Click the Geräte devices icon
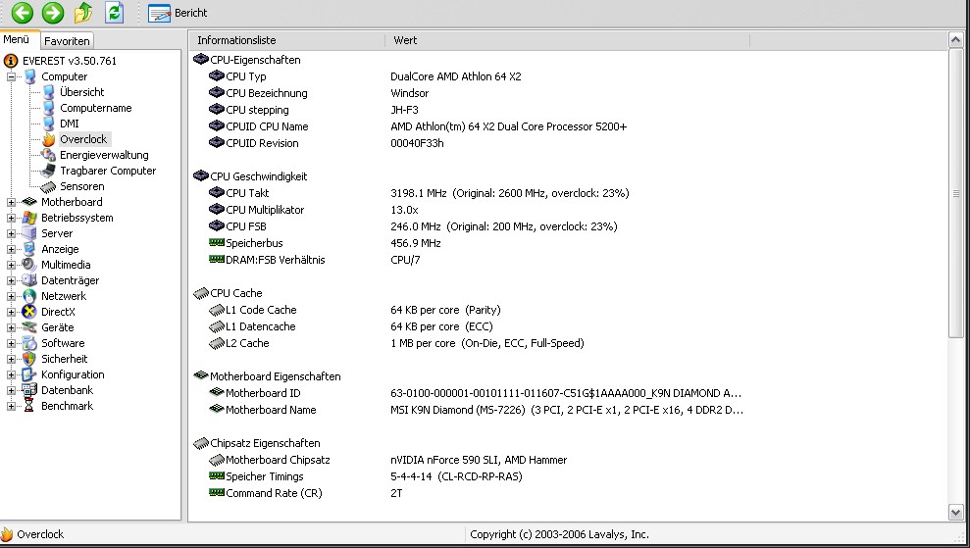Image resolution: width=970 pixels, height=548 pixels. [x=29, y=327]
